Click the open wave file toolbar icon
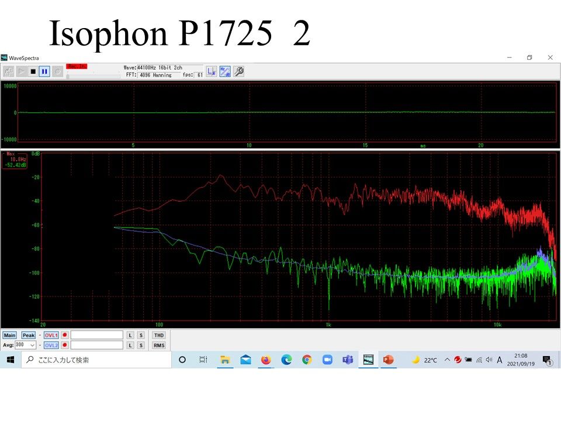The width and height of the screenshot is (561, 421). pyautogui.click(x=9, y=71)
